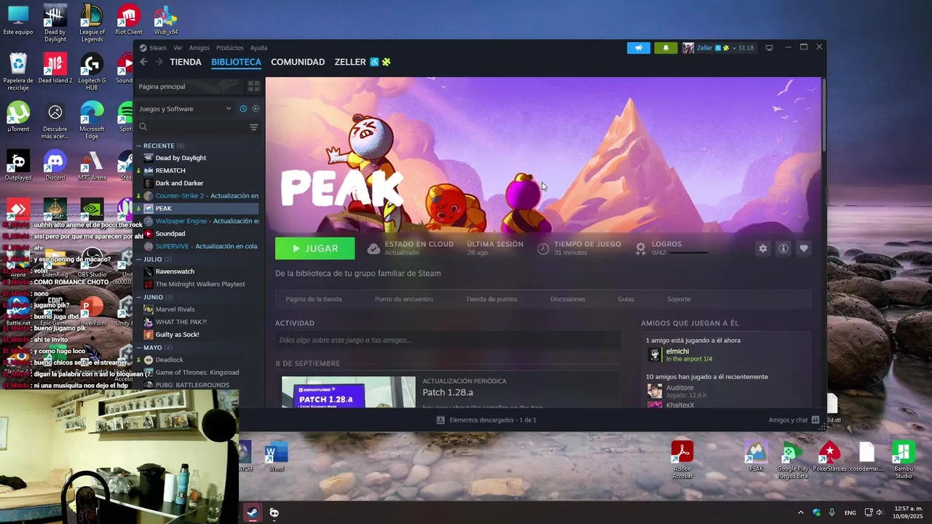Go back with the left arrow

coord(143,63)
